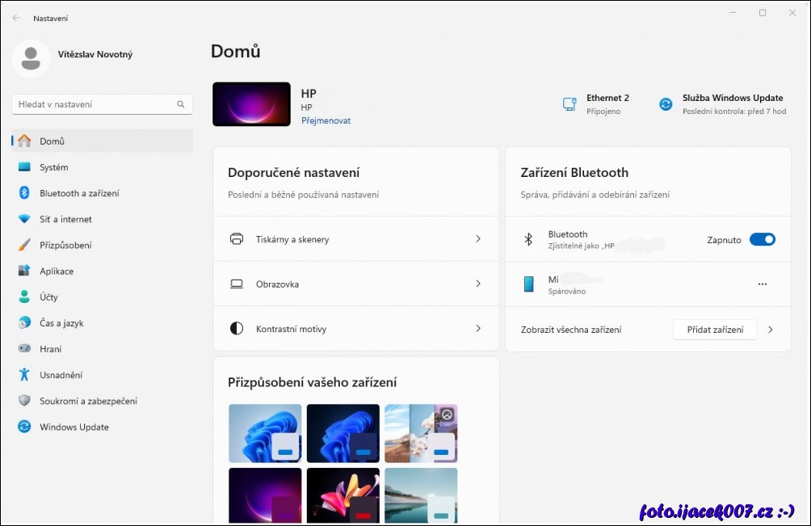Choose the colorful flower theme thumbnail
The width and height of the screenshot is (811, 526).
[342, 495]
